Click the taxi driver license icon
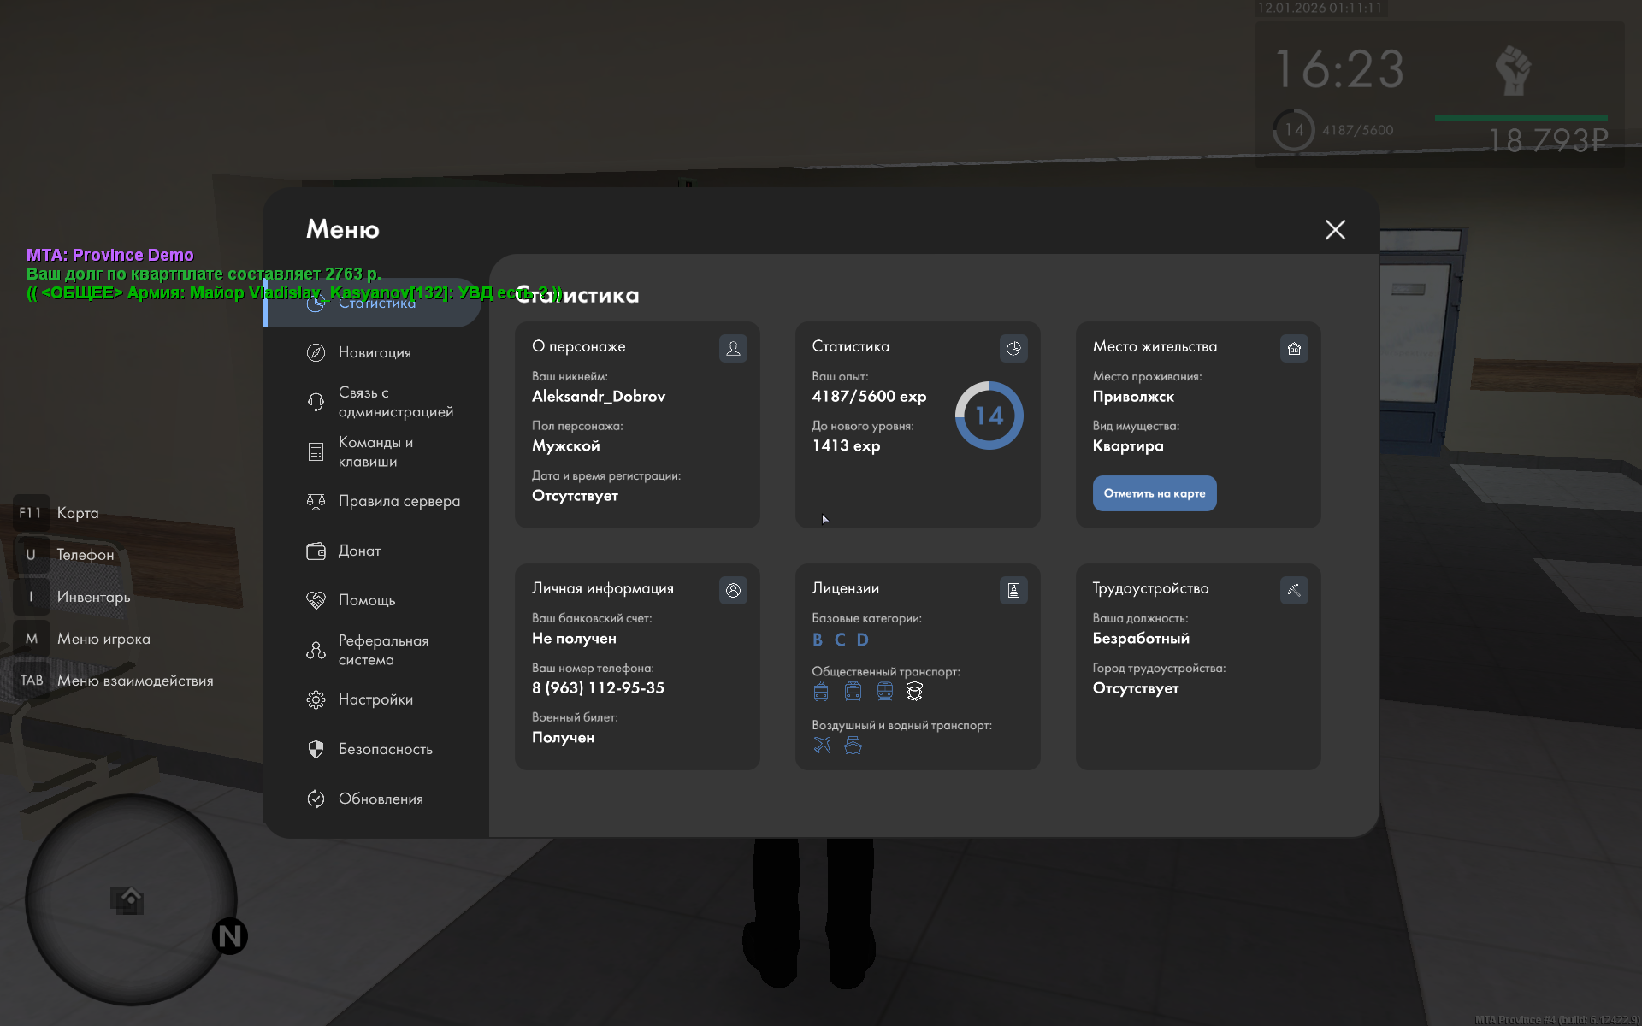Image resolution: width=1642 pixels, height=1026 pixels. point(914,692)
